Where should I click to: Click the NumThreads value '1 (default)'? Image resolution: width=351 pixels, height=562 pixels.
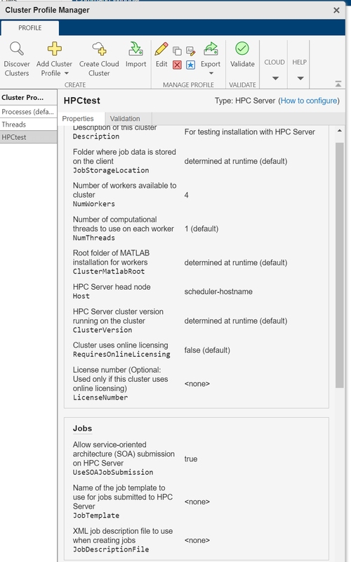pyautogui.click(x=201, y=229)
